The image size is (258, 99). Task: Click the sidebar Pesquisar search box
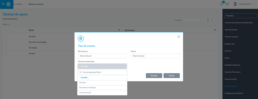[x=241, y=16]
